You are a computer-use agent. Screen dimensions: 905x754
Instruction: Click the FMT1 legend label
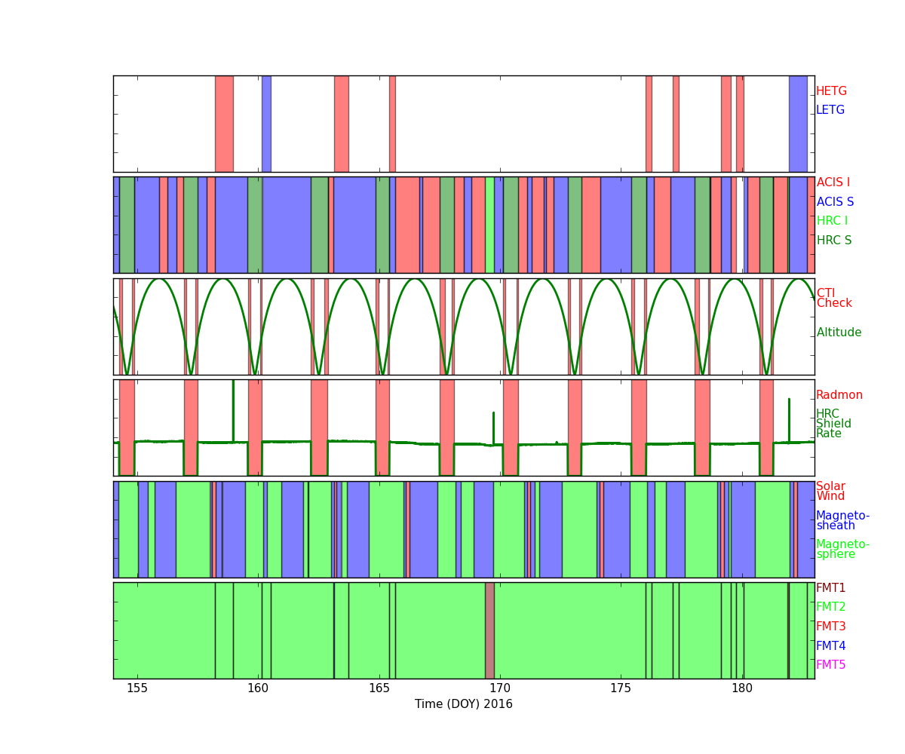click(x=830, y=588)
